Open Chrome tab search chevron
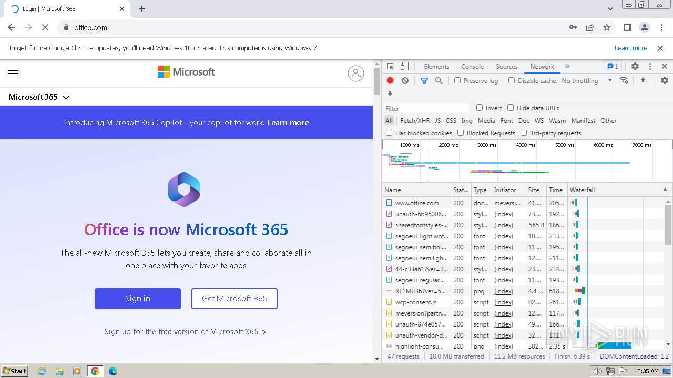 pos(610,9)
